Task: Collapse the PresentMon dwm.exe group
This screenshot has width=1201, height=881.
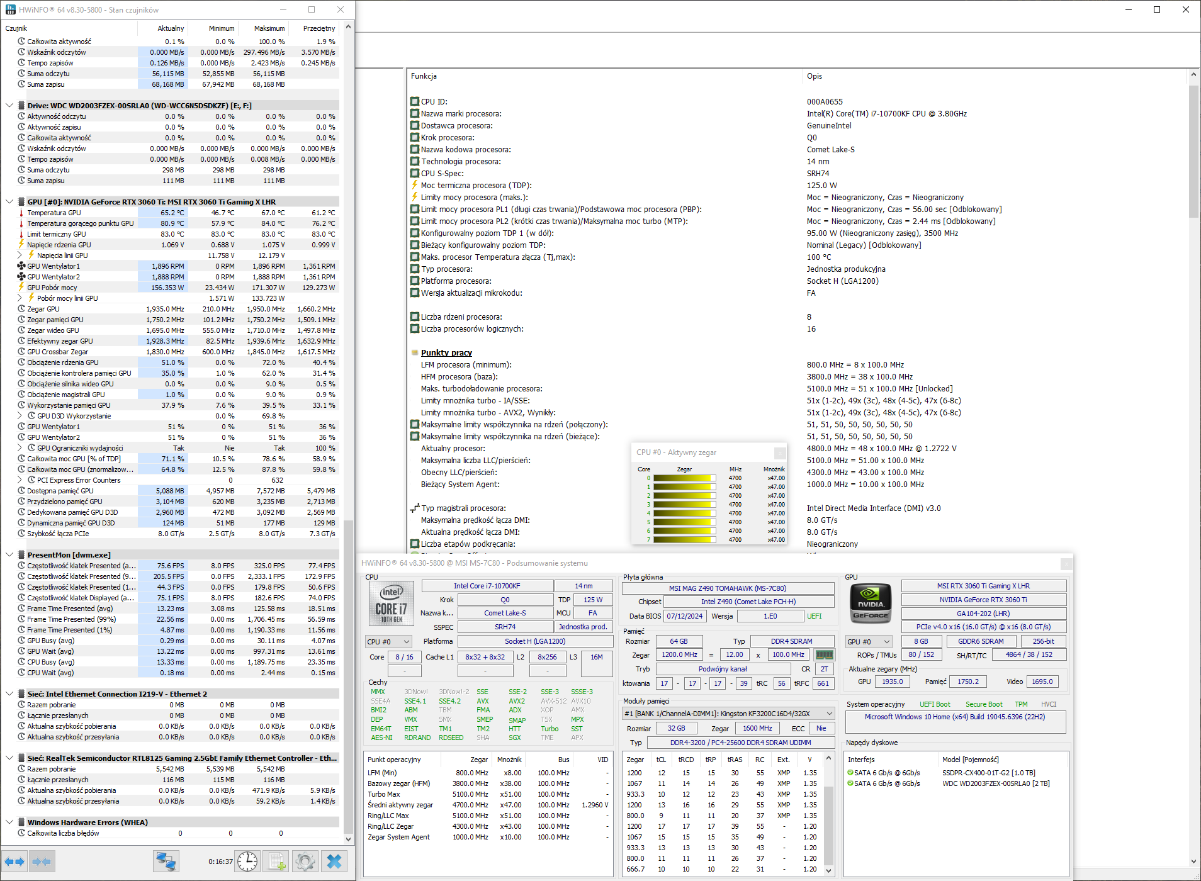Action: click(9, 555)
